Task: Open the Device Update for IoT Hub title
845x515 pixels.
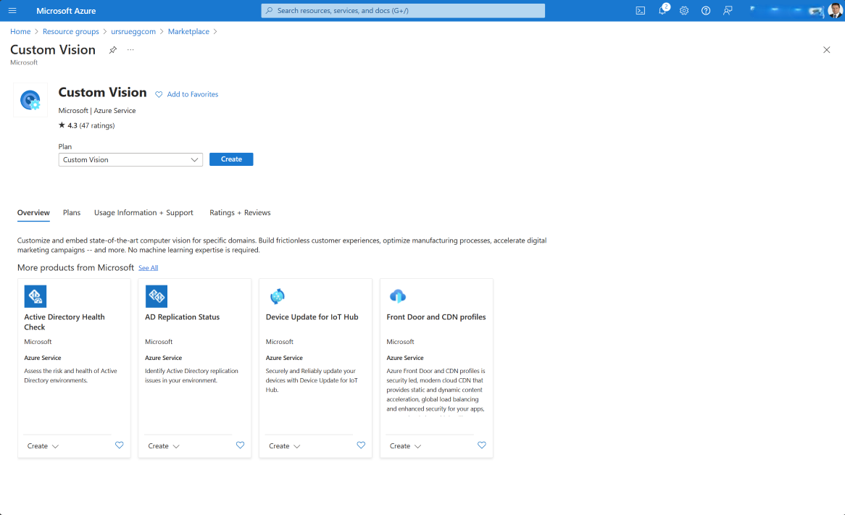Action: [x=312, y=317]
